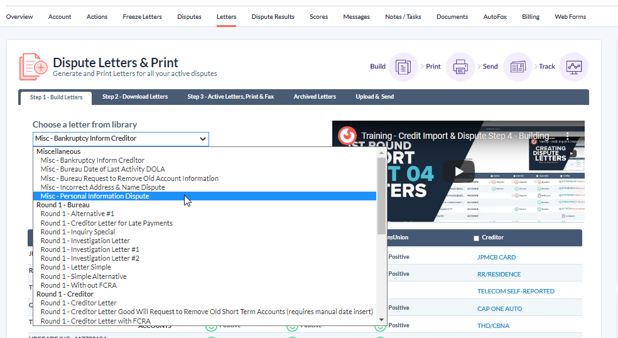Click the Track step chart icon
Screen dimensions: 618x338
tap(573, 67)
